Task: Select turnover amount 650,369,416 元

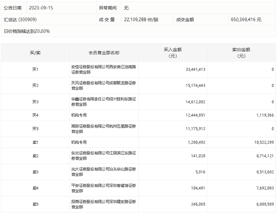Action: pyautogui.click(x=246, y=19)
